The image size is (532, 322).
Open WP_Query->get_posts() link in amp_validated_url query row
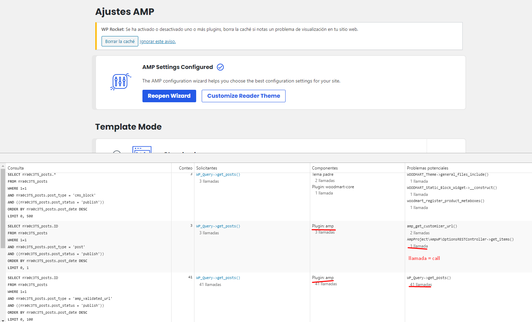point(218,278)
